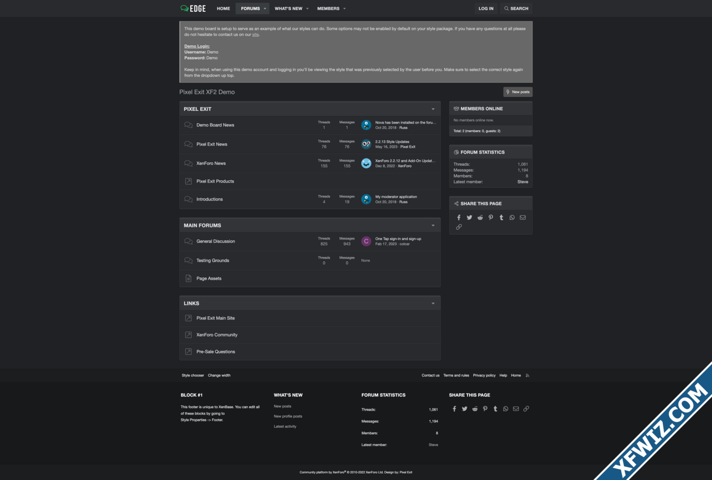The width and height of the screenshot is (712, 480).
Task: Click the Introductions forum icon
Action: [x=188, y=199]
